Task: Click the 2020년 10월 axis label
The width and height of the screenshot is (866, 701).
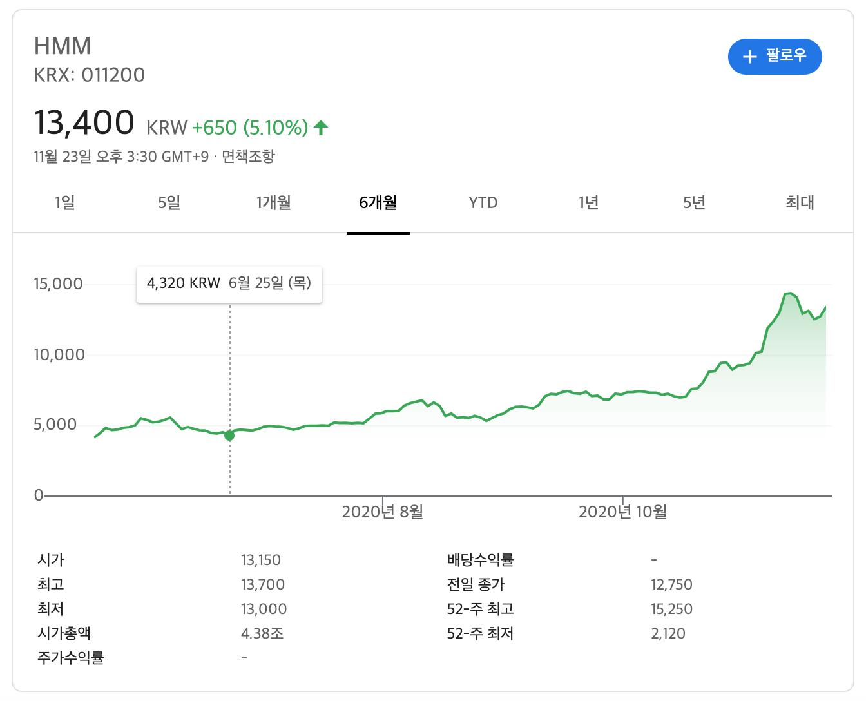Action: 623,512
